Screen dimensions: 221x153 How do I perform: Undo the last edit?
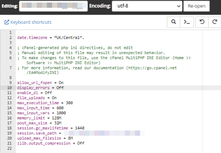tap(202, 22)
